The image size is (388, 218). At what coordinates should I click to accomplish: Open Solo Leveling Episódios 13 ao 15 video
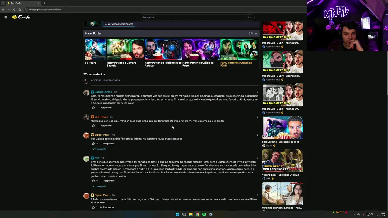click(x=283, y=128)
